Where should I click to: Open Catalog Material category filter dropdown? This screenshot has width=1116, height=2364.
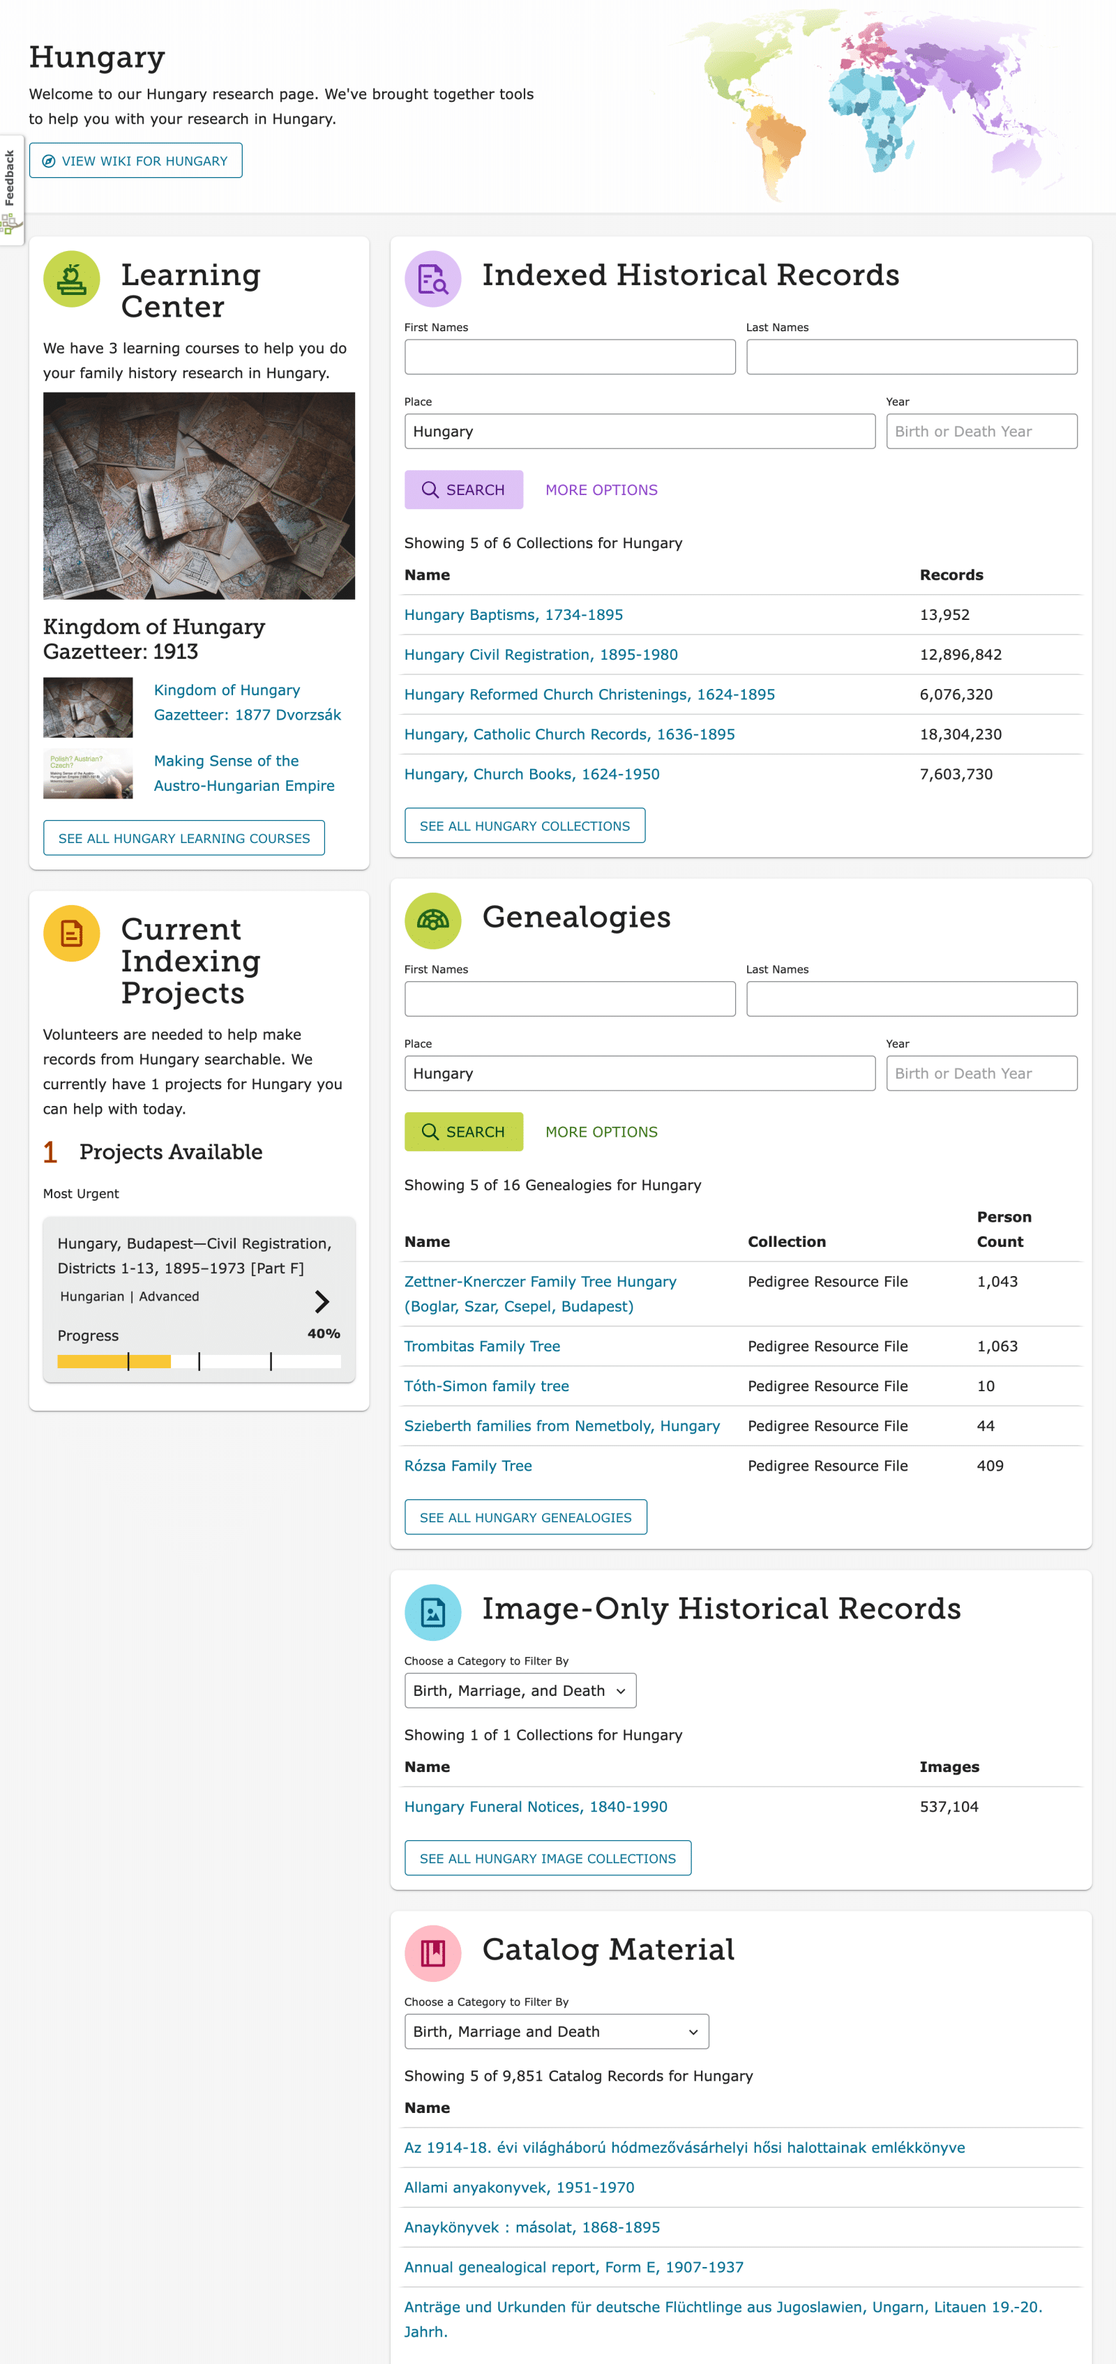(x=556, y=2031)
